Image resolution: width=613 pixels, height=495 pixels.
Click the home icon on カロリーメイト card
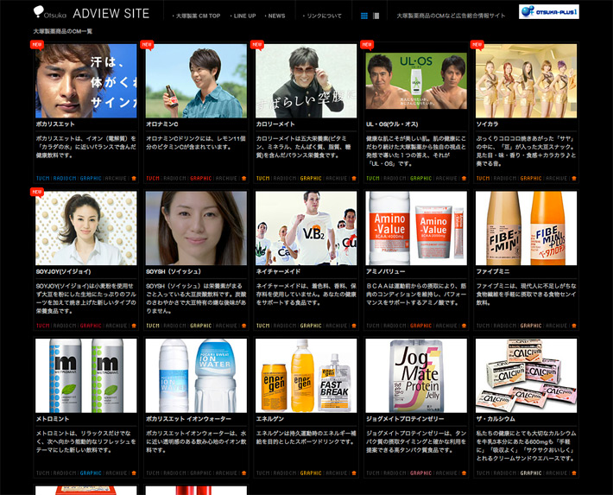[x=354, y=179]
